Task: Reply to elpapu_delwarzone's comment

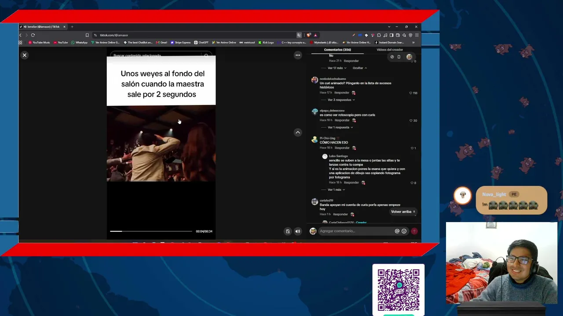Action: pyautogui.click(x=342, y=120)
